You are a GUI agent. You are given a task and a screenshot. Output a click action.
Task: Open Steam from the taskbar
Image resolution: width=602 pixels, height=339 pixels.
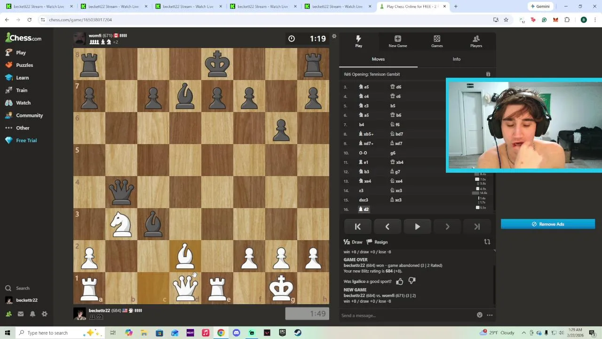[x=298, y=333]
